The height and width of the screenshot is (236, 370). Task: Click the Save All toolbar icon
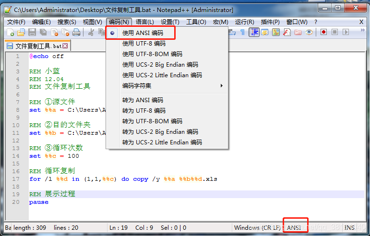[x=43, y=32]
